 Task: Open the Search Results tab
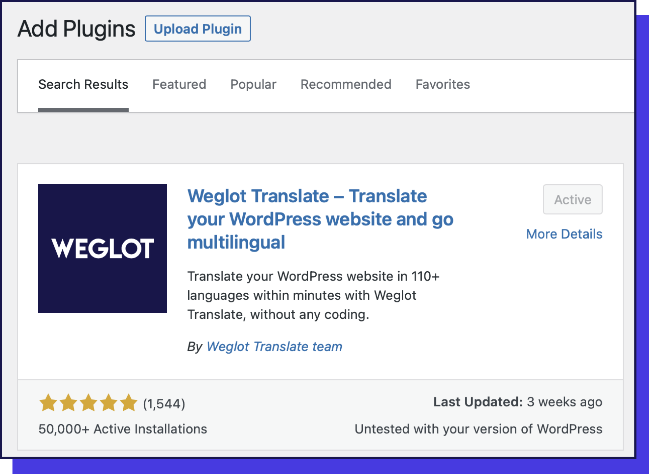pyautogui.click(x=83, y=84)
